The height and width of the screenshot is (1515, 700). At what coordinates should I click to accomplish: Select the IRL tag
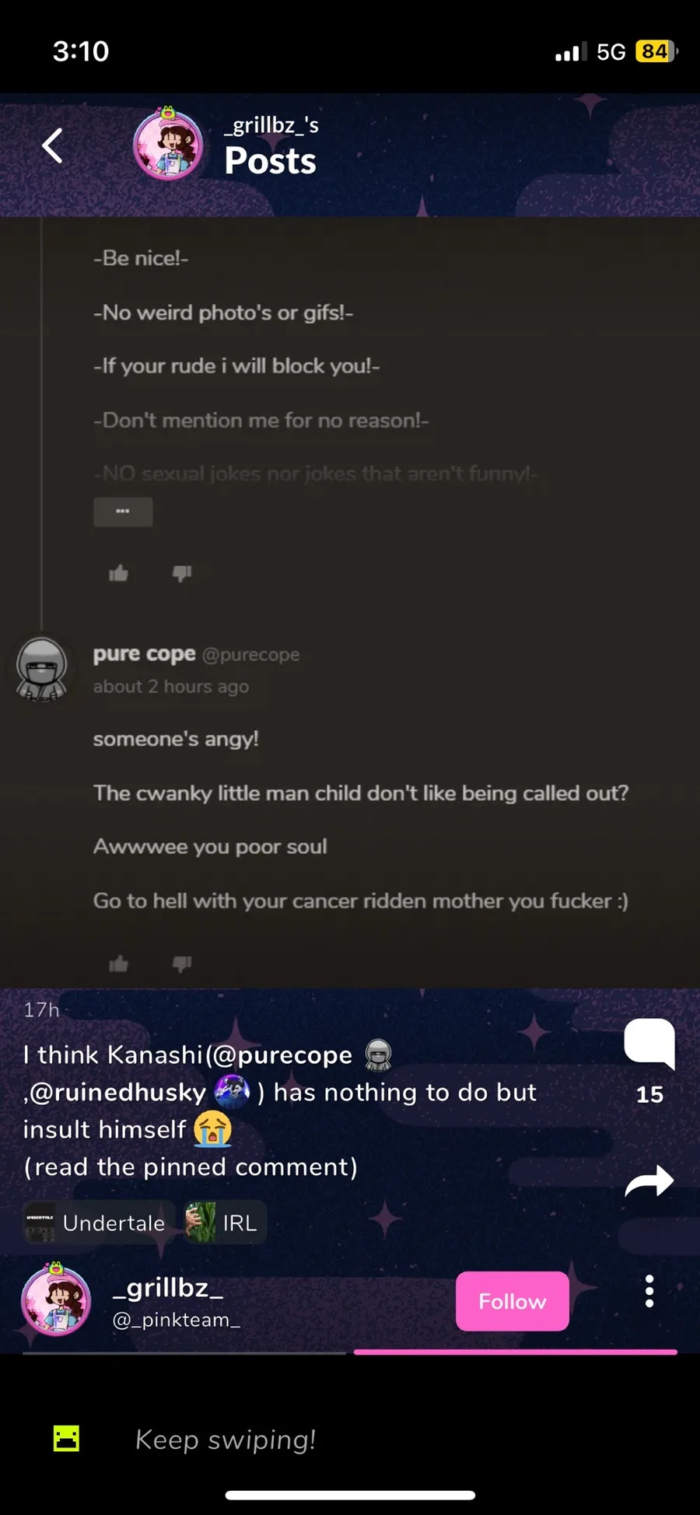[x=226, y=1223]
